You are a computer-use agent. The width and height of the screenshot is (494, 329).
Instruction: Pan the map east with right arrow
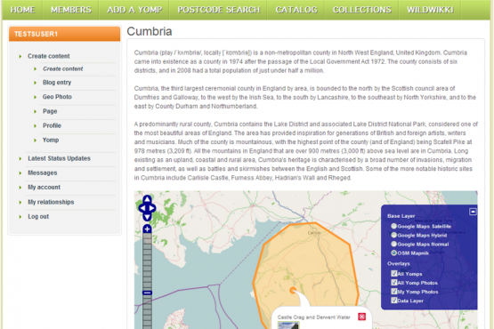(x=152, y=208)
